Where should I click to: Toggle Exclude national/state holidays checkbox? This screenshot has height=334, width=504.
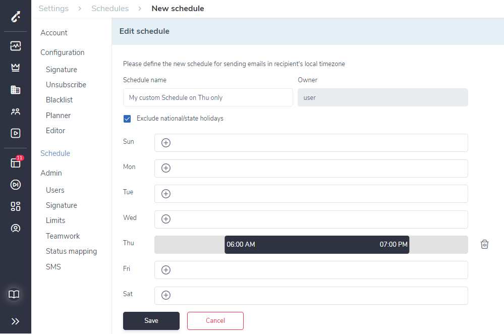pos(127,119)
